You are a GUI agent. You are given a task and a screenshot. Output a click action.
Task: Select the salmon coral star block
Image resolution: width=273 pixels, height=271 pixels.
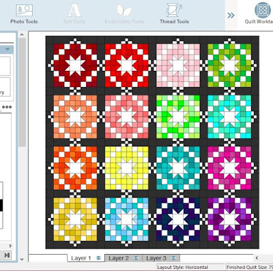tap(127, 117)
